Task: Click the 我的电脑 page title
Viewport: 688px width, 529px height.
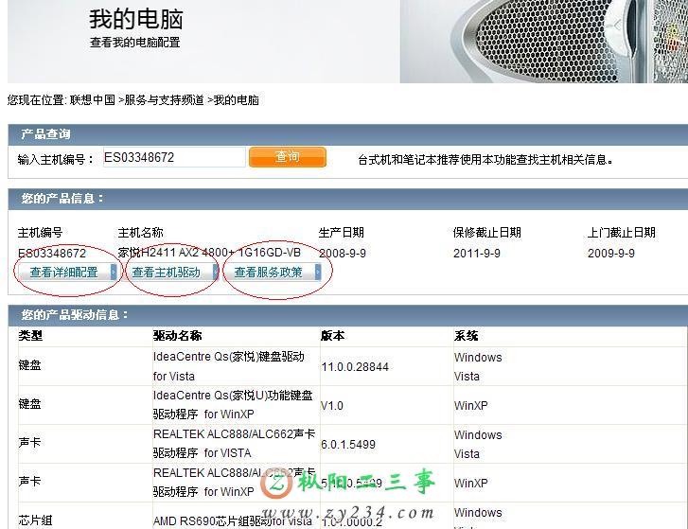Action: click(x=136, y=19)
